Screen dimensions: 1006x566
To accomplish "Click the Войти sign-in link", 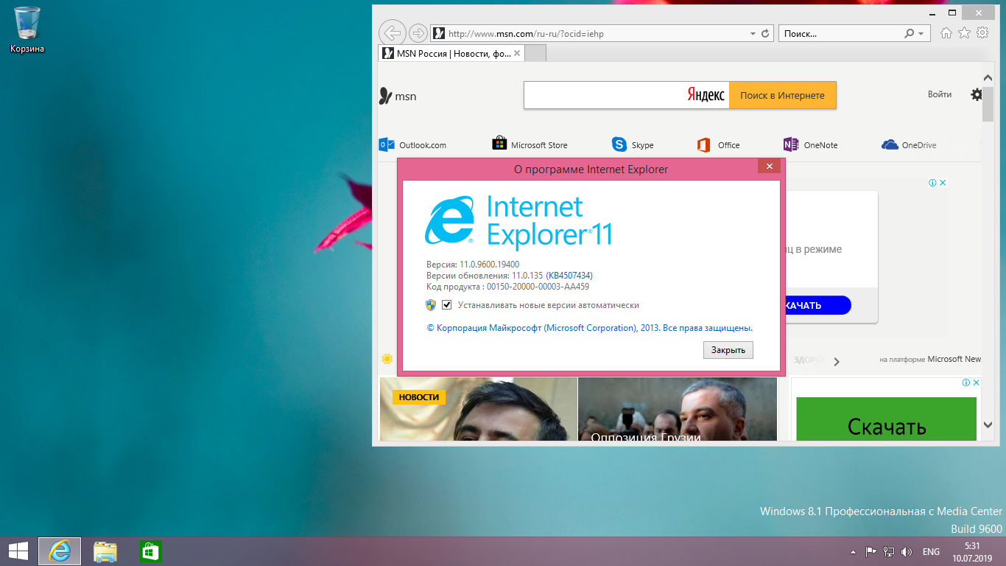I will 940,94.
